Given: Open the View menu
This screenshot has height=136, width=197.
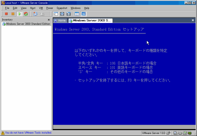Looking at the screenshot, I should click(x=23, y=8).
